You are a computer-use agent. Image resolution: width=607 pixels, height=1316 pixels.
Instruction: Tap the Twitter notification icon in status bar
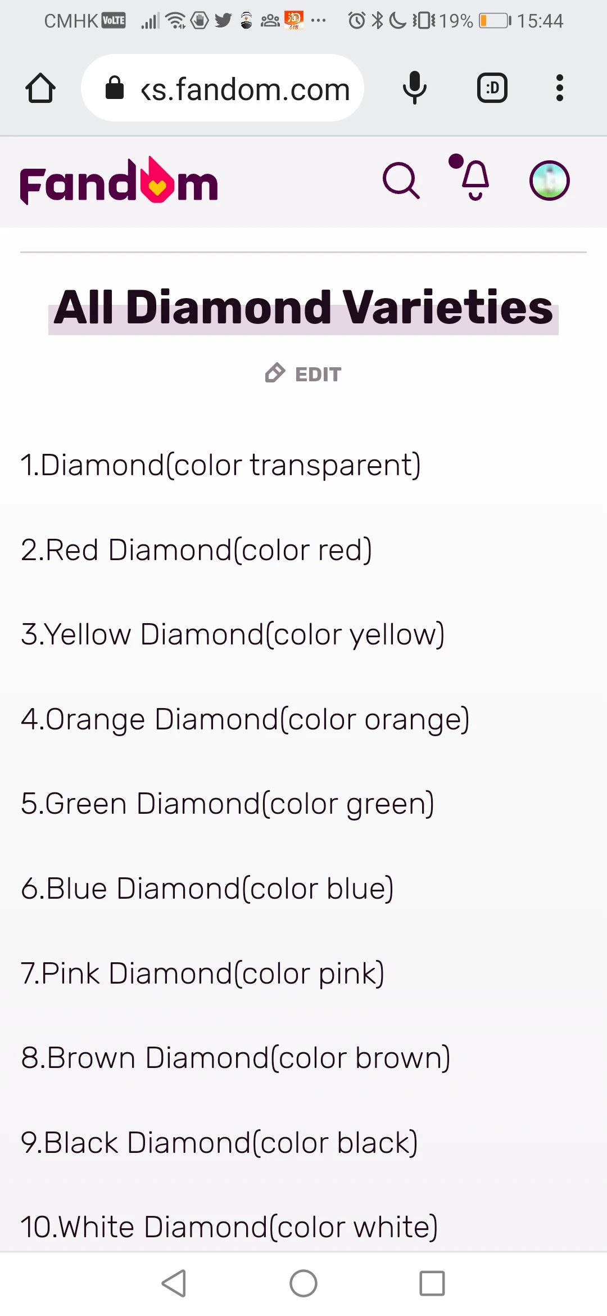223,21
